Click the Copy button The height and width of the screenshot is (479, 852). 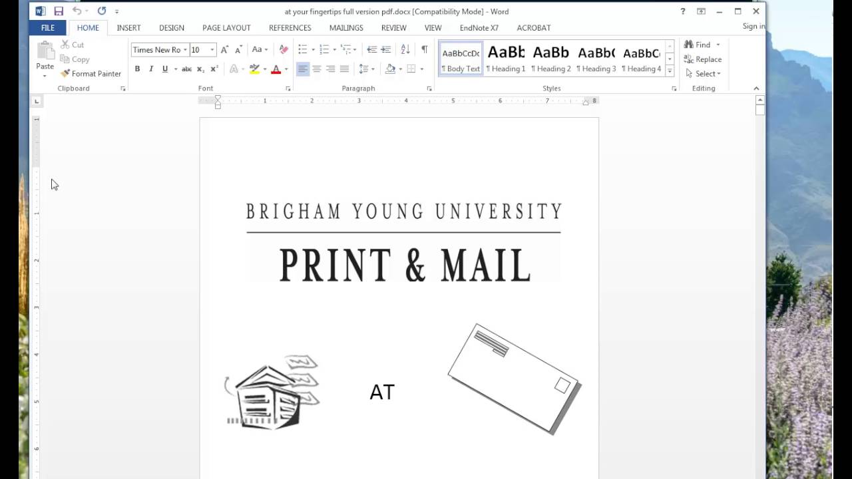pyautogui.click(x=75, y=59)
